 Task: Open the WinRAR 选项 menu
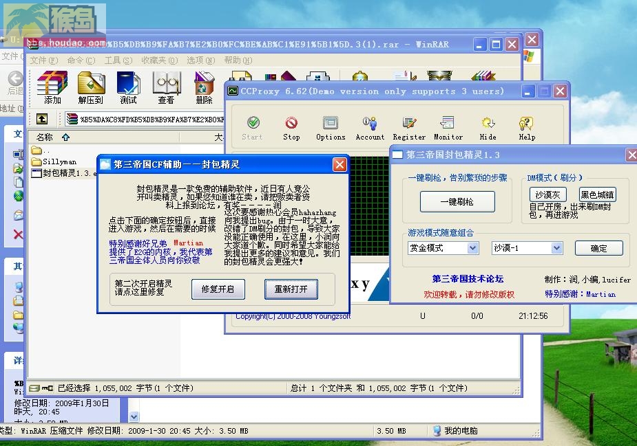(200, 60)
